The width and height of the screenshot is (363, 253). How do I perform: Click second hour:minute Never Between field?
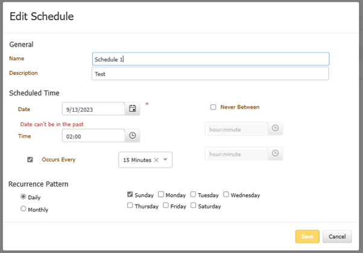(236, 153)
